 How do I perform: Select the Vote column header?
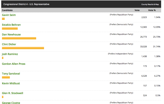coord(137,10)
